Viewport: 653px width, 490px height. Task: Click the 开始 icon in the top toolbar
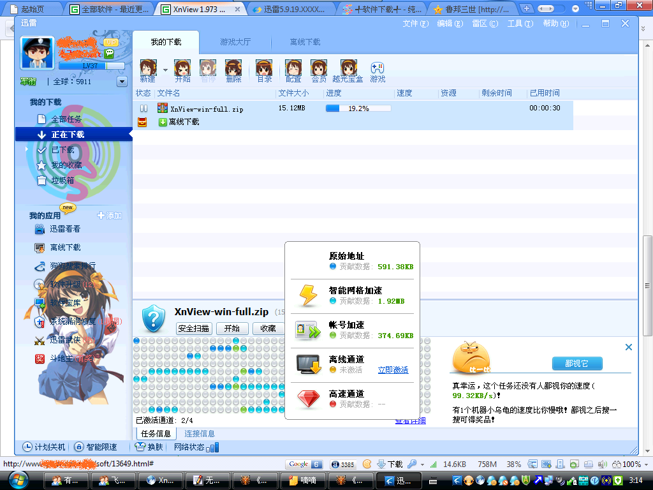click(x=182, y=70)
